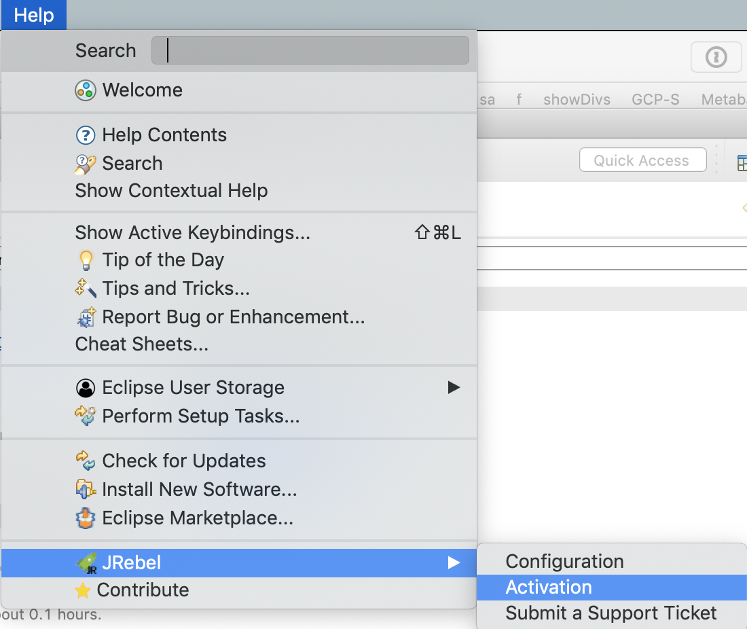
Task: Click the Help menu bar item
Action: (x=33, y=15)
